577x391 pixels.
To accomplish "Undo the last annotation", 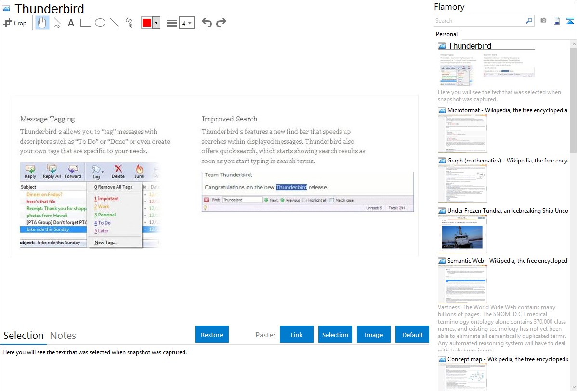I will [x=207, y=23].
